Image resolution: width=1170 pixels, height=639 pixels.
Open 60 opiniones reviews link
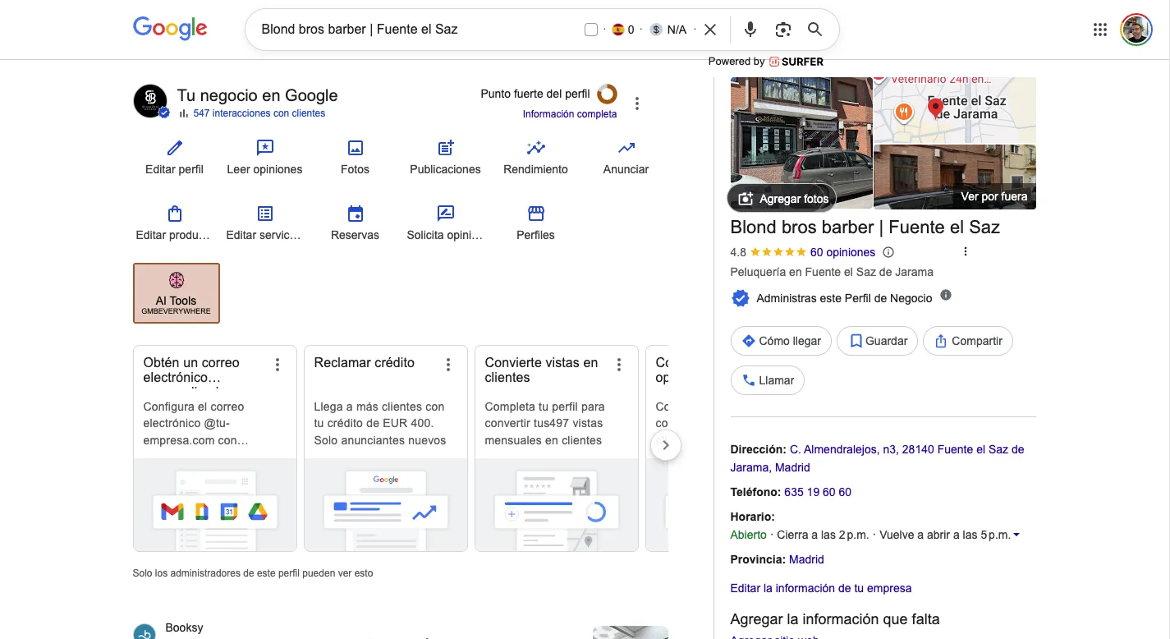842,252
